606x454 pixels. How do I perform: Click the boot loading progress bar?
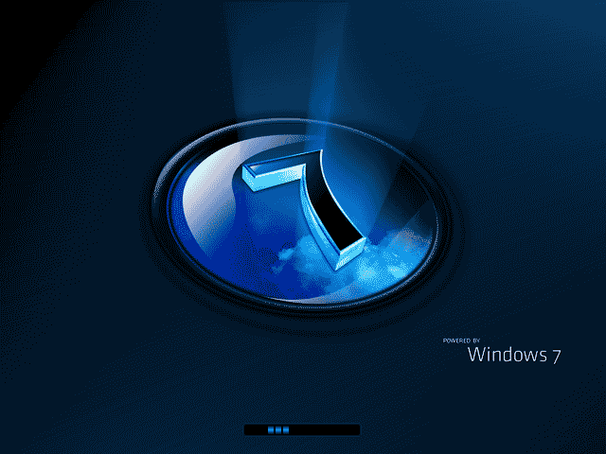point(302,429)
